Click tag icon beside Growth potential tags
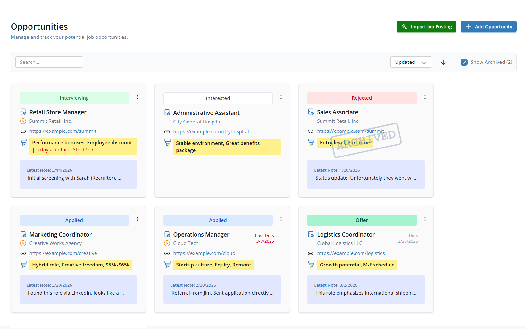 click(x=311, y=265)
